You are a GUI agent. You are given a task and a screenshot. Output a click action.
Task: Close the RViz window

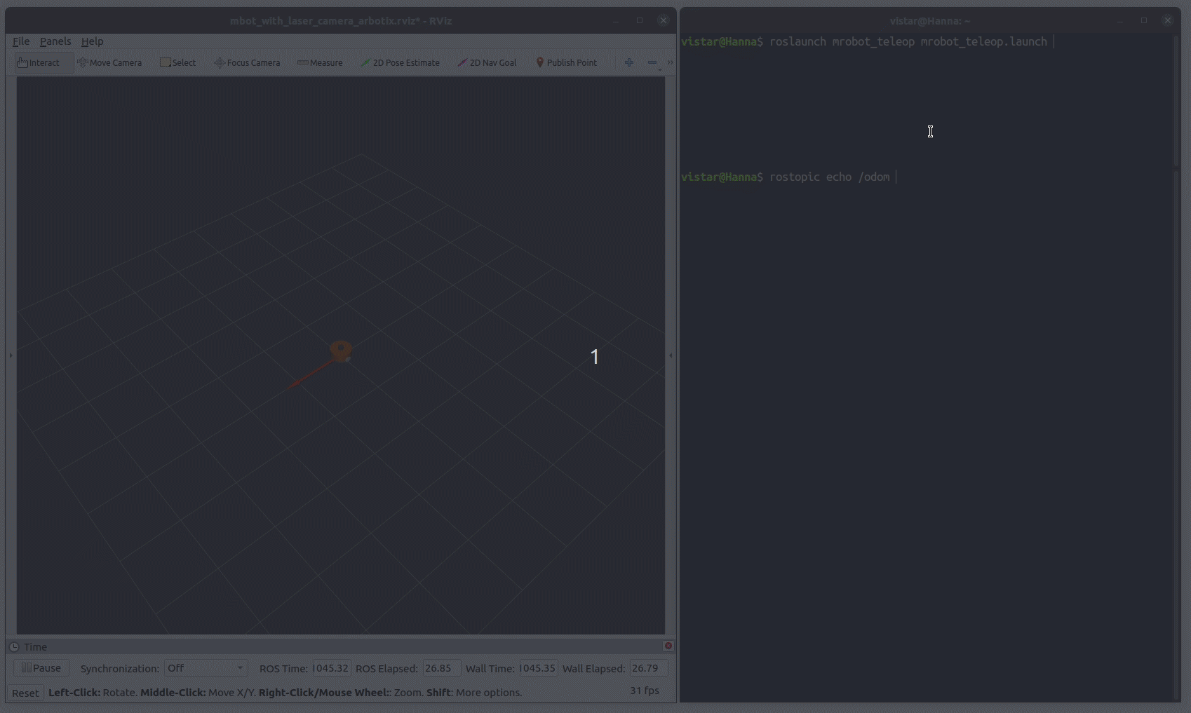click(x=663, y=20)
